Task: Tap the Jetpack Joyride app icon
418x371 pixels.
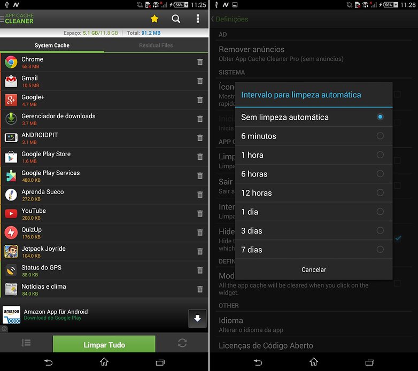Action: (11, 251)
